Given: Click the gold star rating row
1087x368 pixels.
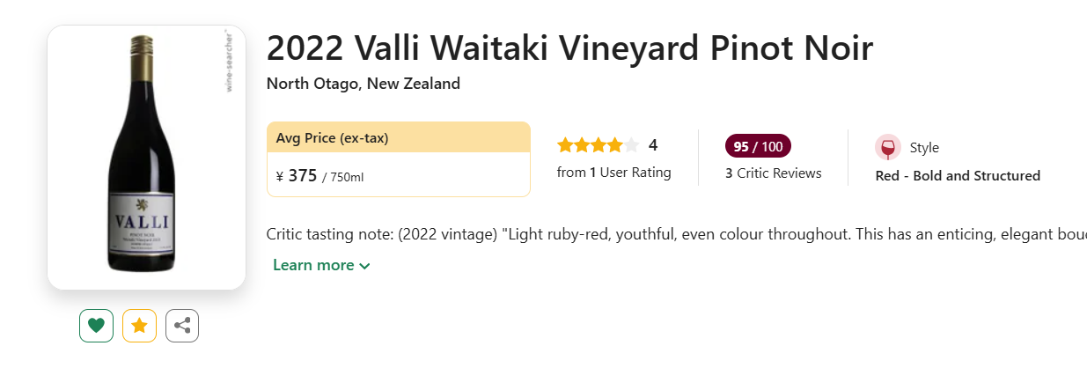Looking at the screenshot, I should click(x=598, y=145).
